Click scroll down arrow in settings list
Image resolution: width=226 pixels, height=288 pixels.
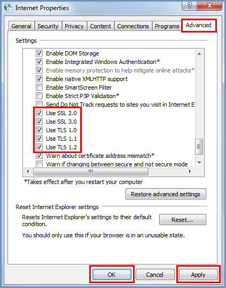(199, 162)
